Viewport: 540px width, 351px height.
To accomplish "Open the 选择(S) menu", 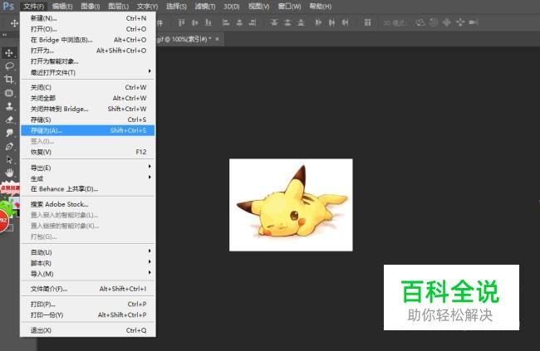I will (176, 7).
